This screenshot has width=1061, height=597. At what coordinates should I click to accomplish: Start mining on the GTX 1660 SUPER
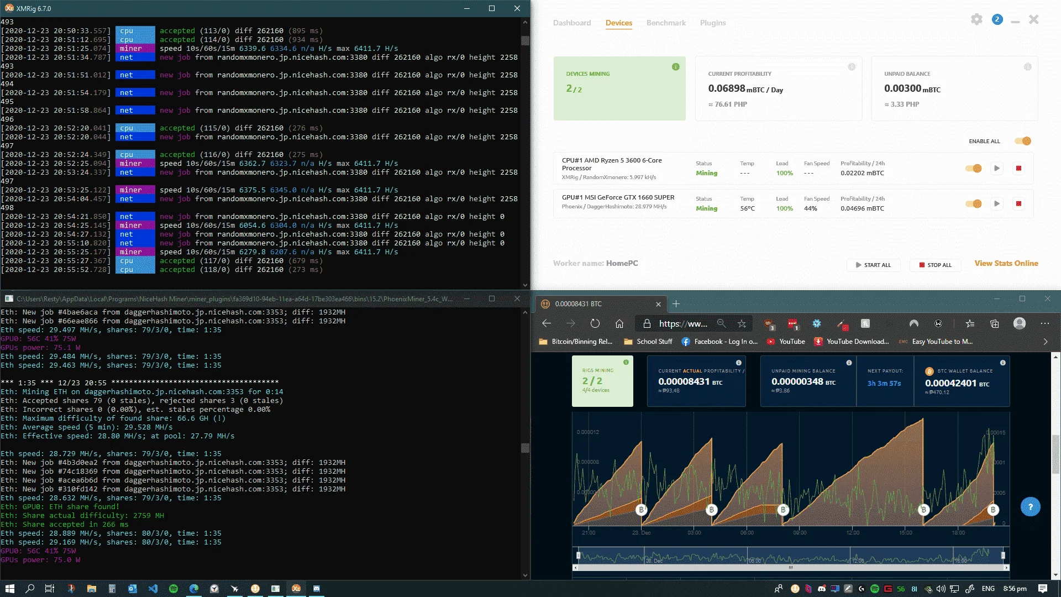click(996, 203)
